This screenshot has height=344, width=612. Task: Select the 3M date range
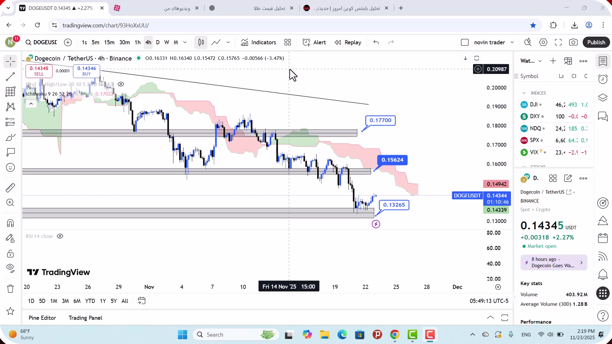(x=65, y=301)
